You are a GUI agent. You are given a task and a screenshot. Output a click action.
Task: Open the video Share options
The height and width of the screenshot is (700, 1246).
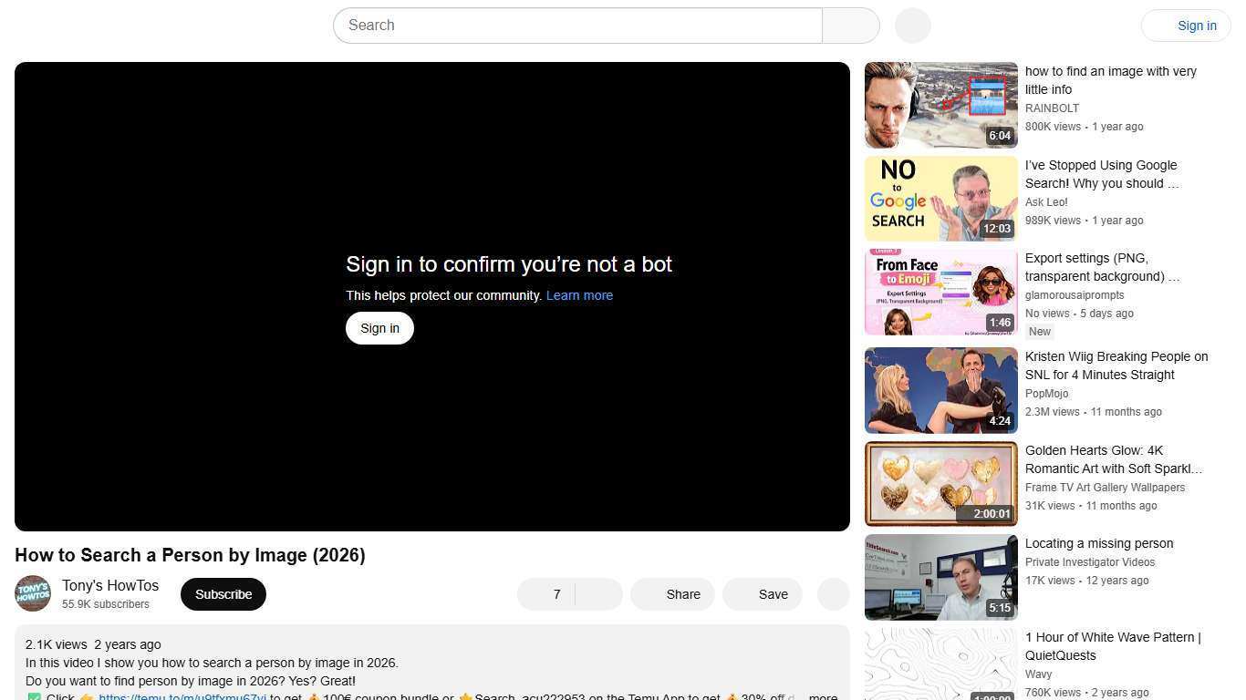(672, 593)
